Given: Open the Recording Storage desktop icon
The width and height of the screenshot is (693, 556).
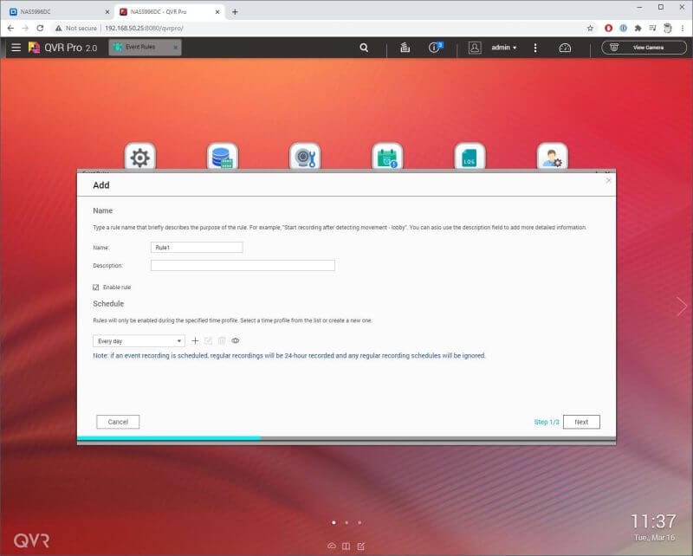Looking at the screenshot, I should click(x=223, y=158).
